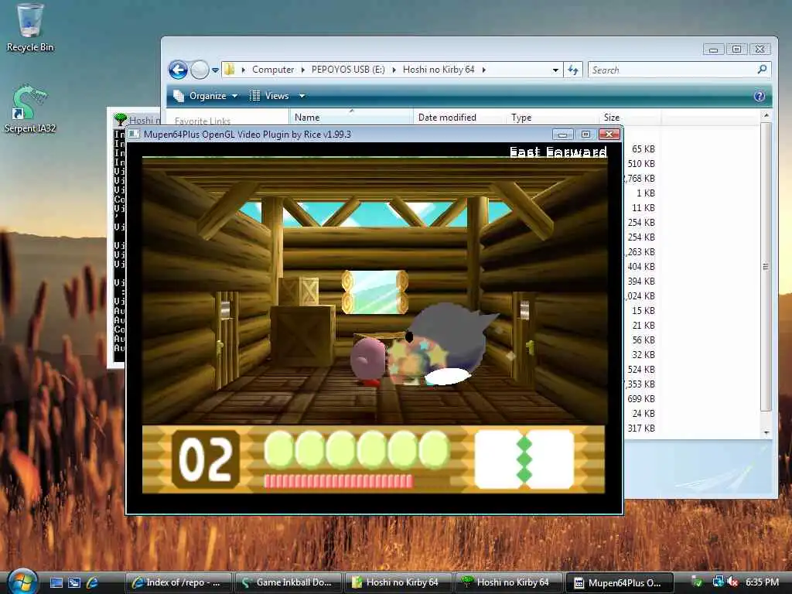Click the Explorer Back arrow button
The width and height of the screenshot is (792, 594).
tap(178, 70)
